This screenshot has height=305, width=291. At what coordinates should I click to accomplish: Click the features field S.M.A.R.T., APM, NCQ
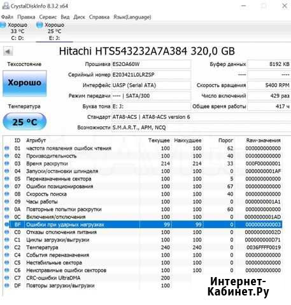201,128
